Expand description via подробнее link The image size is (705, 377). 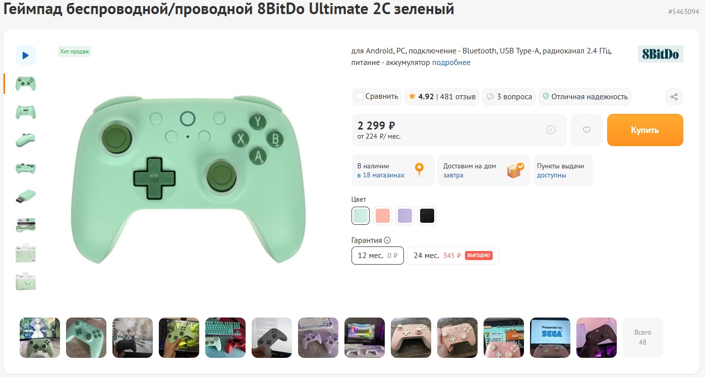[x=451, y=62]
